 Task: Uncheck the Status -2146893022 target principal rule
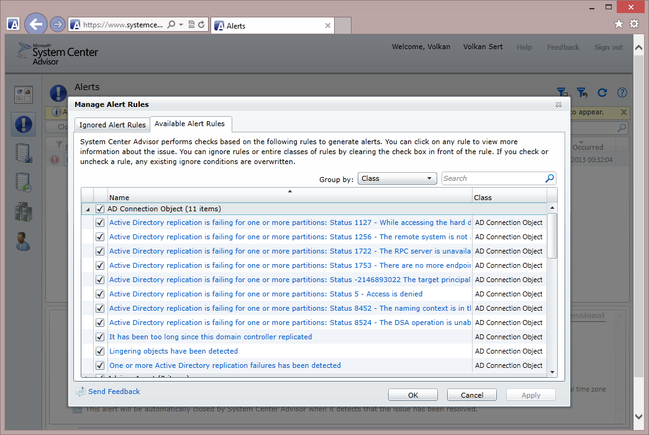[x=100, y=280]
